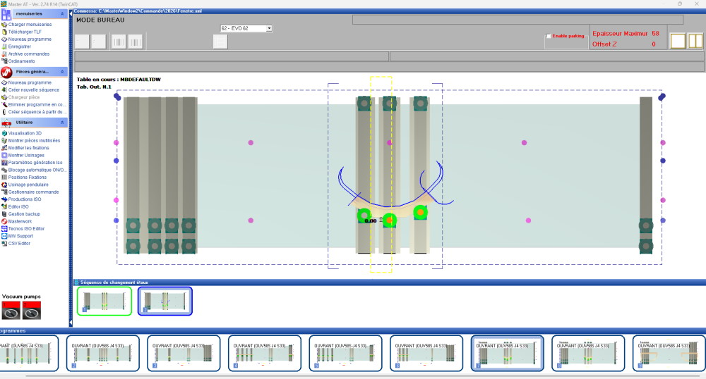Click the 0.00 offset label near clamps
Image resolution: width=706 pixels, height=379 pixels.
(371, 221)
